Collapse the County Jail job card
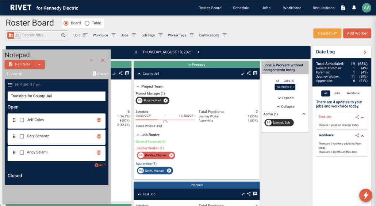376x206 pixels. [139, 74]
